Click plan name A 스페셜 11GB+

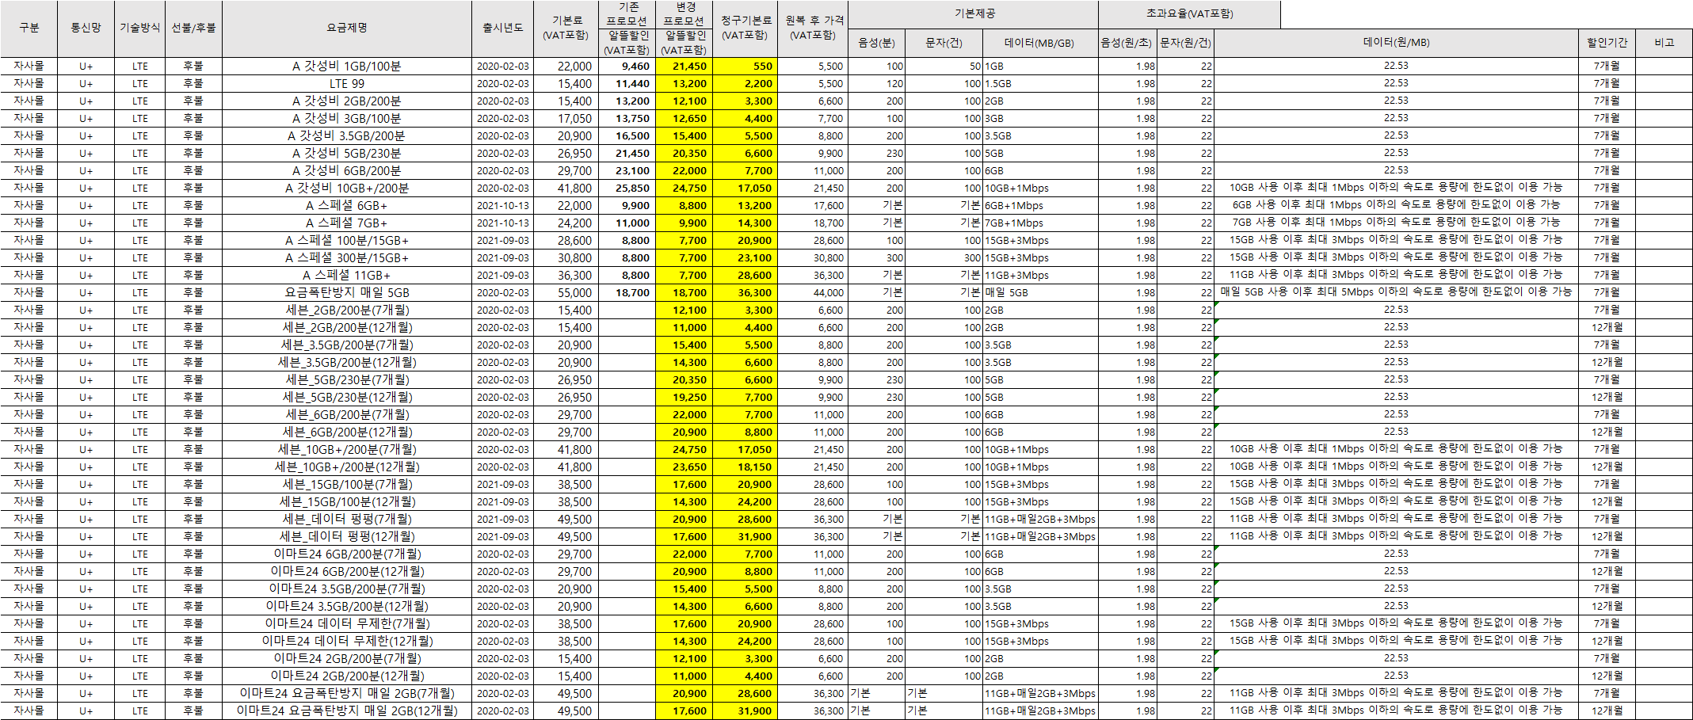(x=347, y=276)
